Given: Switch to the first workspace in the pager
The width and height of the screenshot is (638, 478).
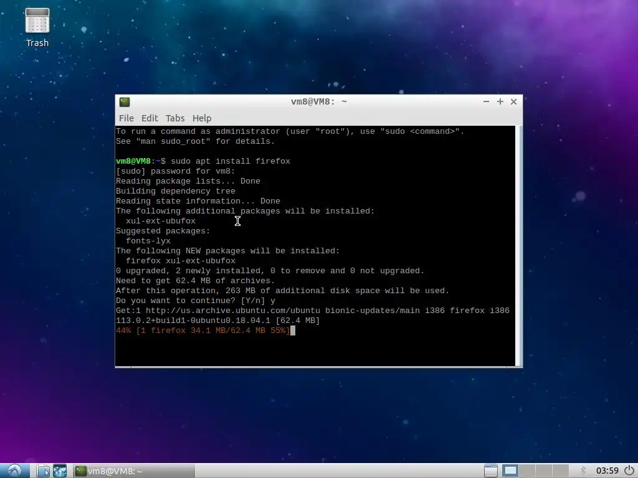Looking at the screenshot, I should point(510,471).
